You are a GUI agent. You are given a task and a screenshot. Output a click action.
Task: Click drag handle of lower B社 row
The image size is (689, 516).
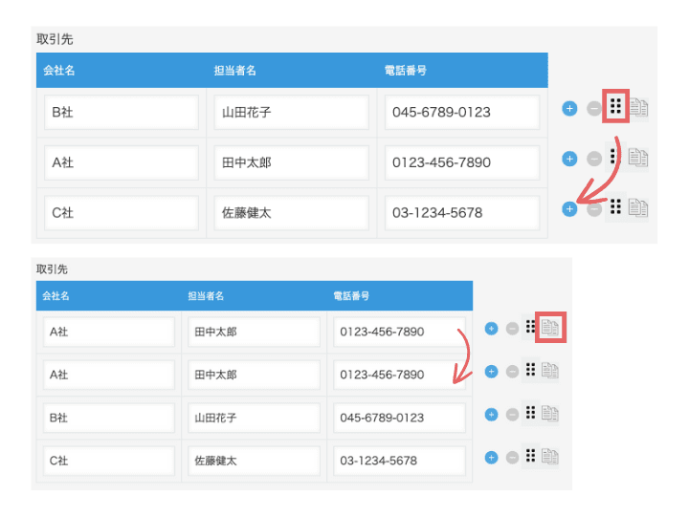click(530, 413)
